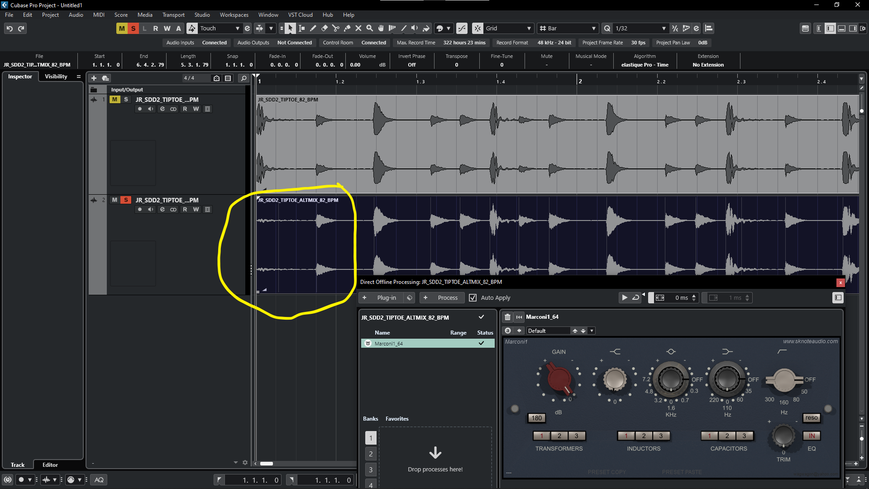Open the Touch automation mode dropdown

(237, 29)
